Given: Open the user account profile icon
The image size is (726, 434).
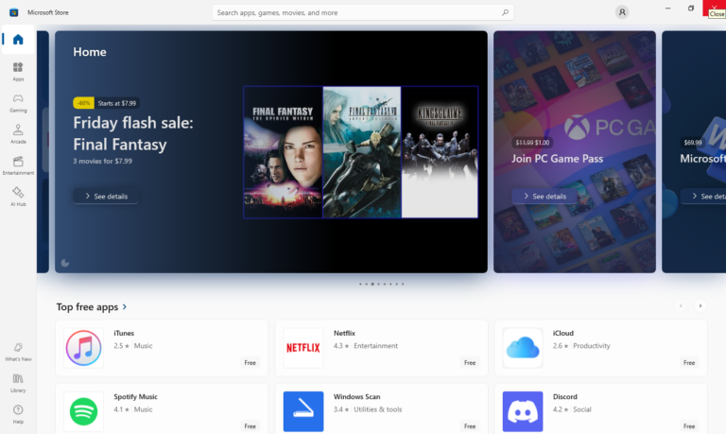Looking at the screenshot, I should pos(622,12).
